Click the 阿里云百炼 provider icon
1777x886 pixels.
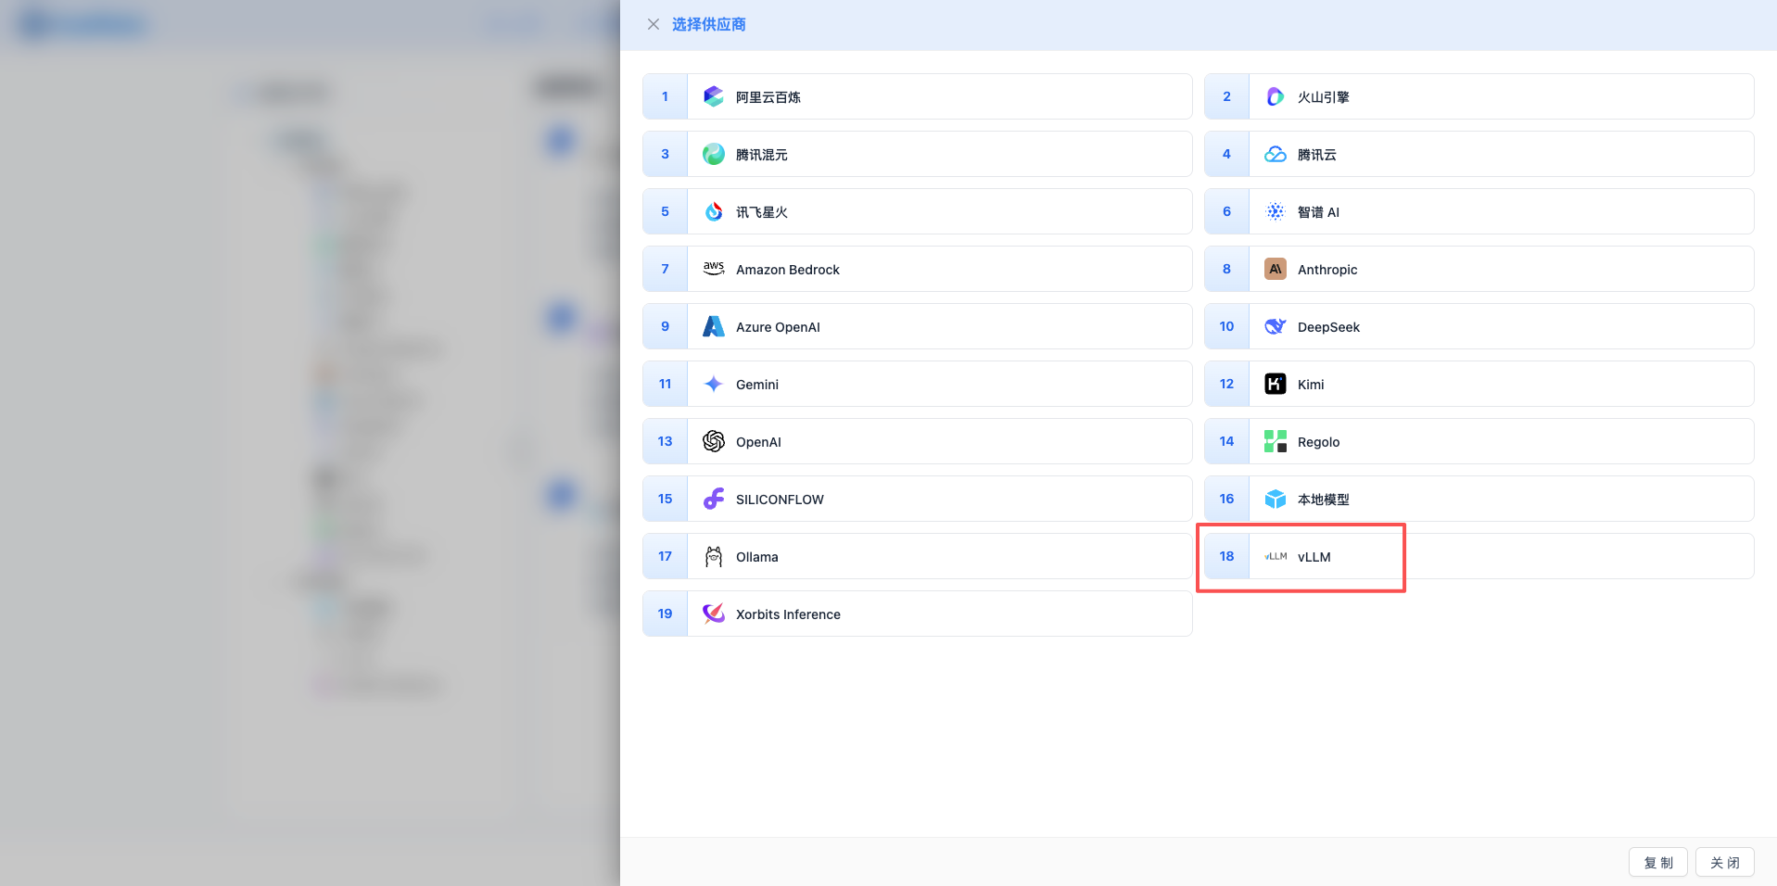tap(713, 96)
